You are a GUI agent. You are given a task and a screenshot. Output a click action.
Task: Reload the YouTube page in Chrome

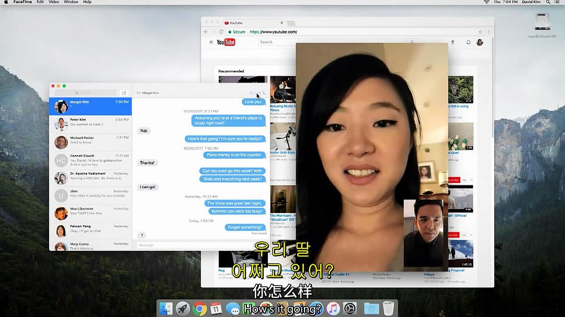click(x=221, y=32)
